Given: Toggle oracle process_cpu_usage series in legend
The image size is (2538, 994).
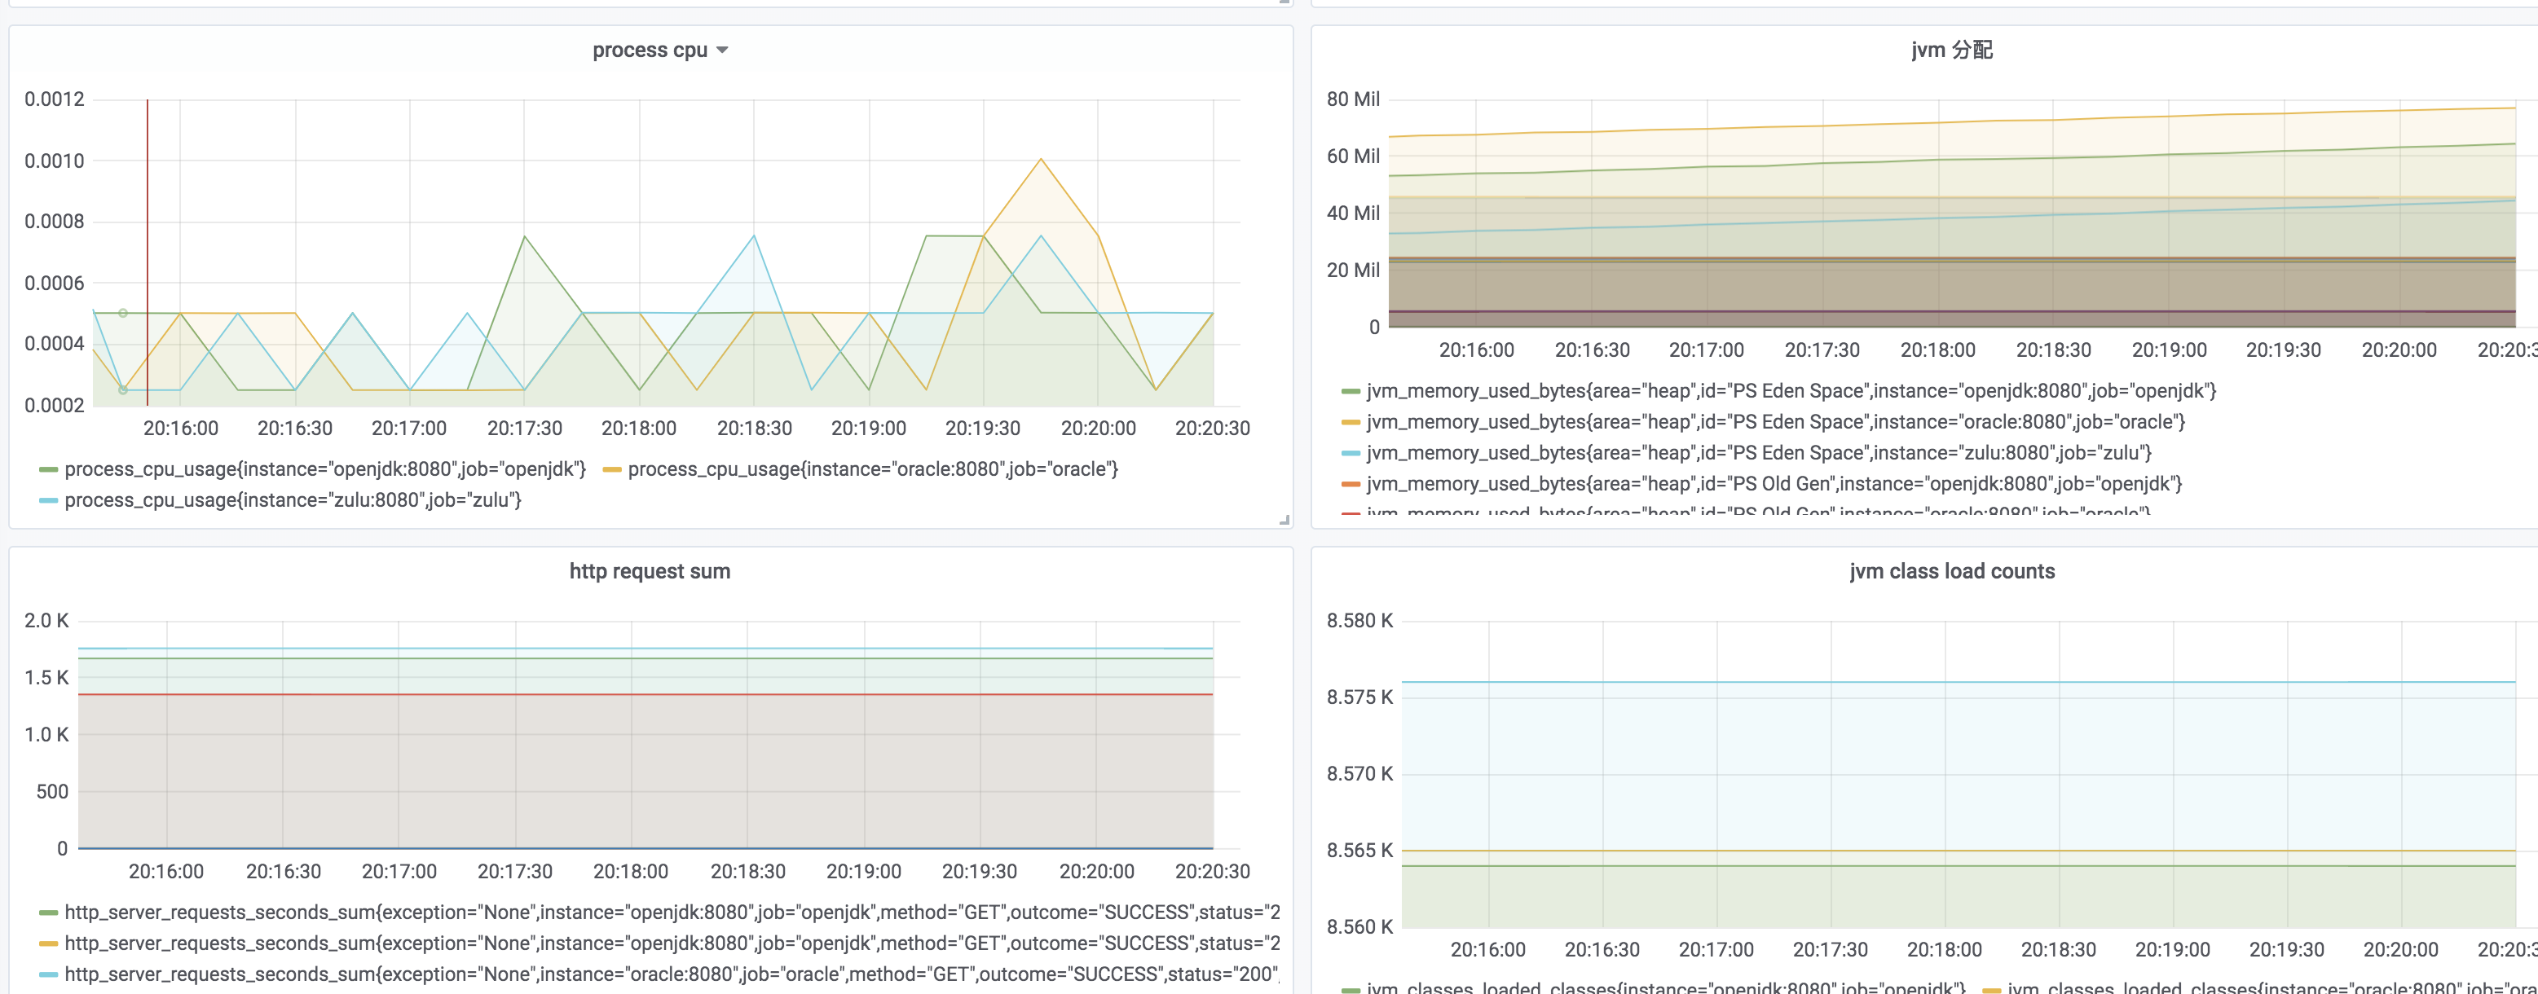Looking at the screenshot, I should click(x=873, y=469).
